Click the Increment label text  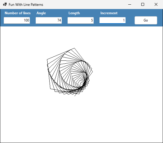pos(109,13)
